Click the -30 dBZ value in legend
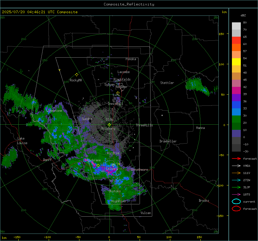 246,151
